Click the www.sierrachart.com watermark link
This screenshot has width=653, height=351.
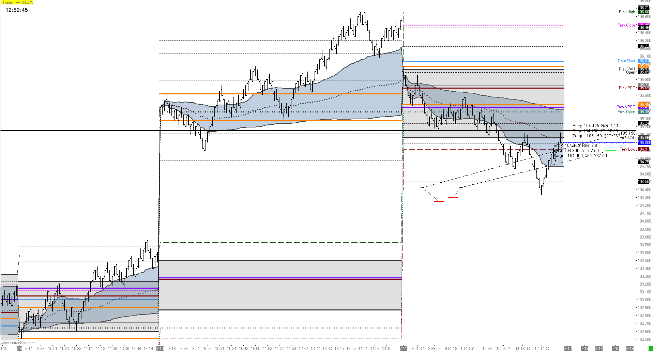pos(17,343)
